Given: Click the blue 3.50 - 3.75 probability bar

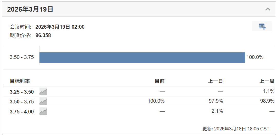Looking at the screenshot, I should click(x=142, y=58).
